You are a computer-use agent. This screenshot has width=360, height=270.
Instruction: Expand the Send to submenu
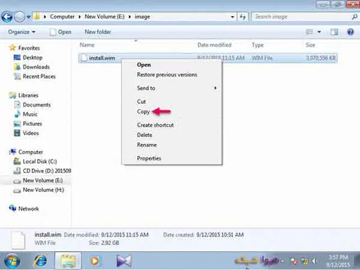pyautogui.click(x=172, y=88)
